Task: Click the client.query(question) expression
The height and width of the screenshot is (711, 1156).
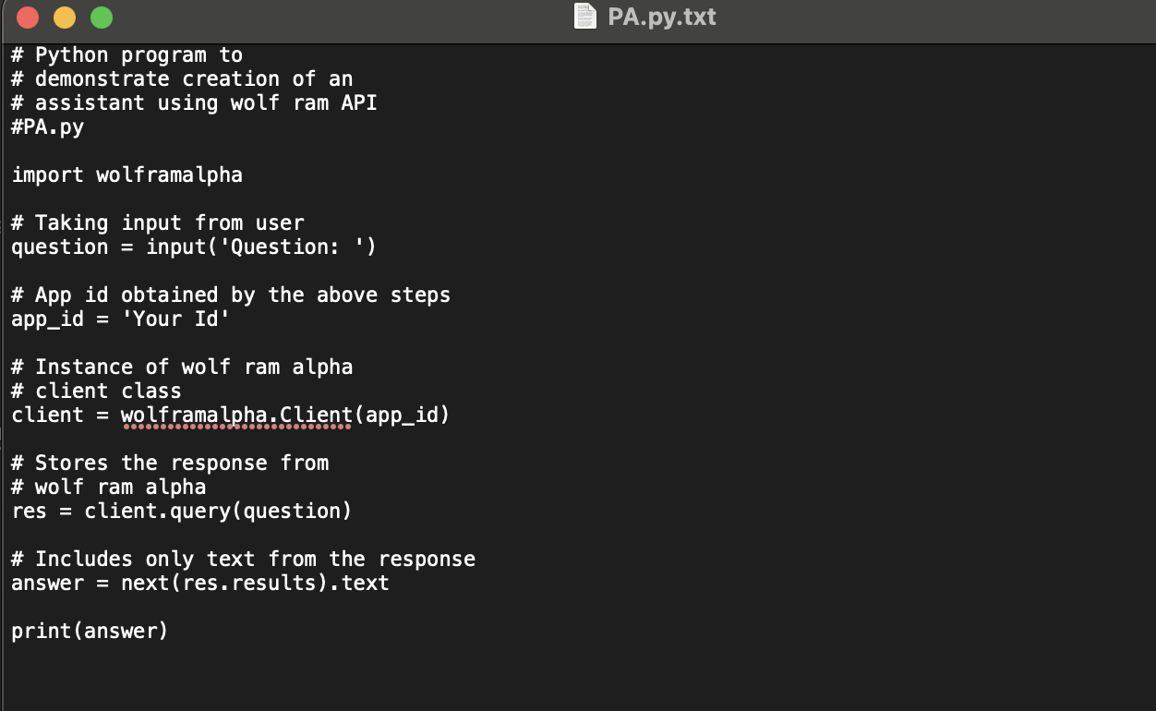Action: 218,511
